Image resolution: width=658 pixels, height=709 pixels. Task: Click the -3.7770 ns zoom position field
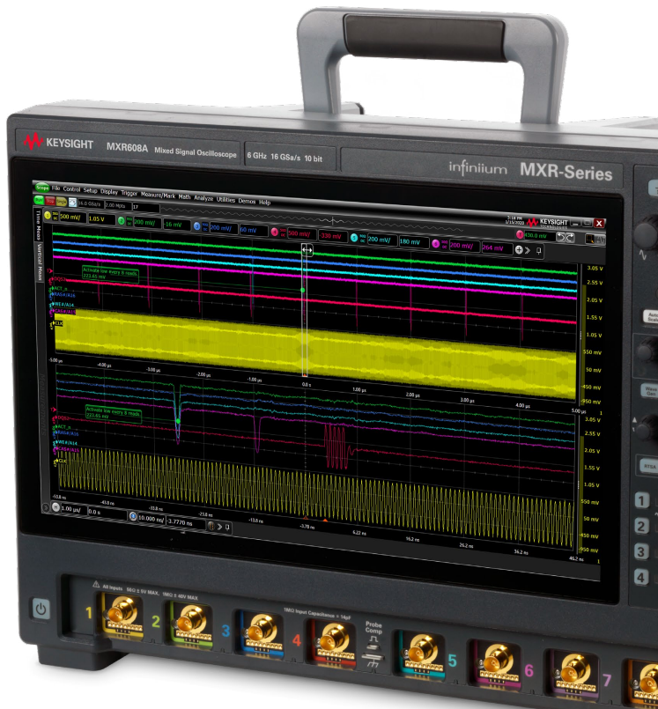pos(184,522)
